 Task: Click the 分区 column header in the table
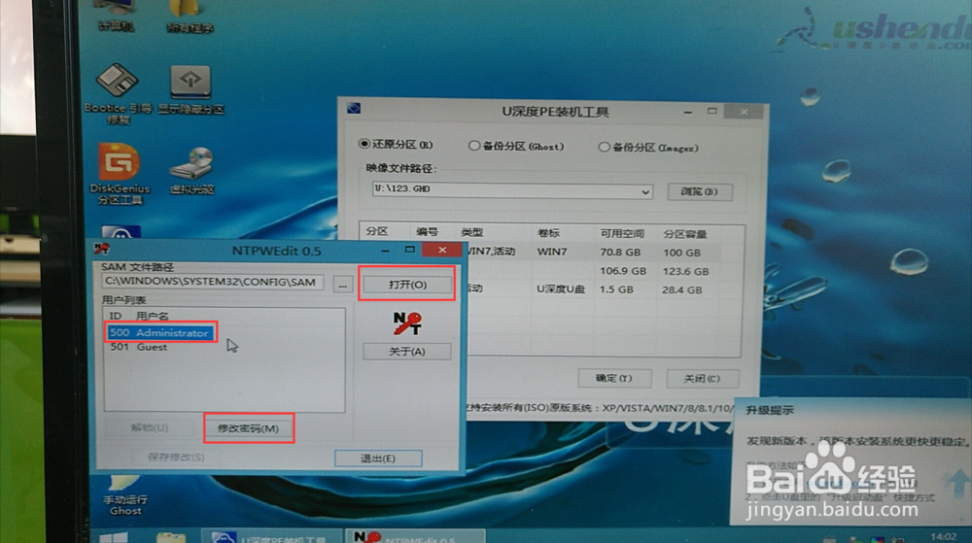pos(377,231)
